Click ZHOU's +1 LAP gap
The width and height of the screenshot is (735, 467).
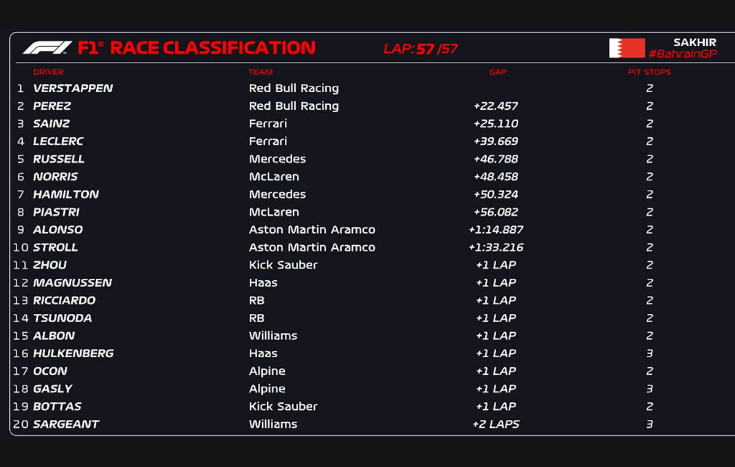point(496,265)
